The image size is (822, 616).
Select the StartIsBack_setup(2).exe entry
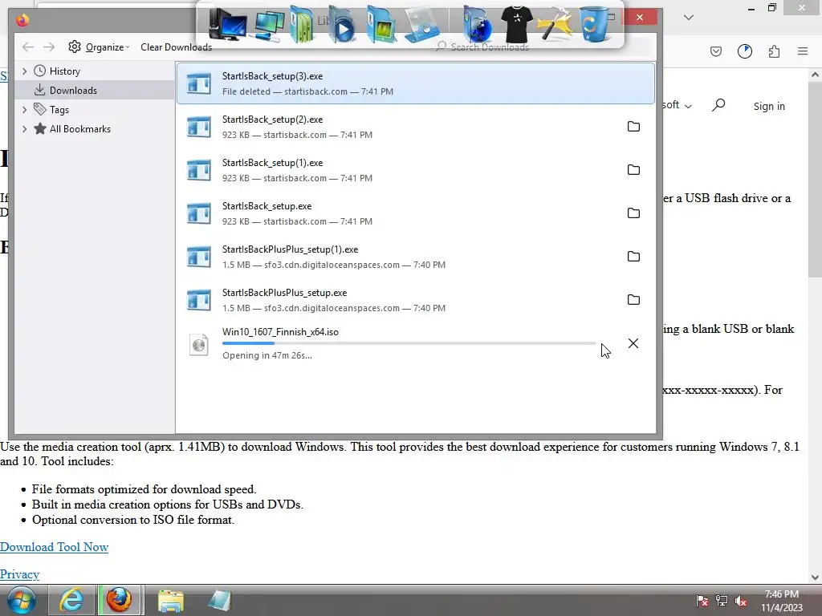point(416,127)
